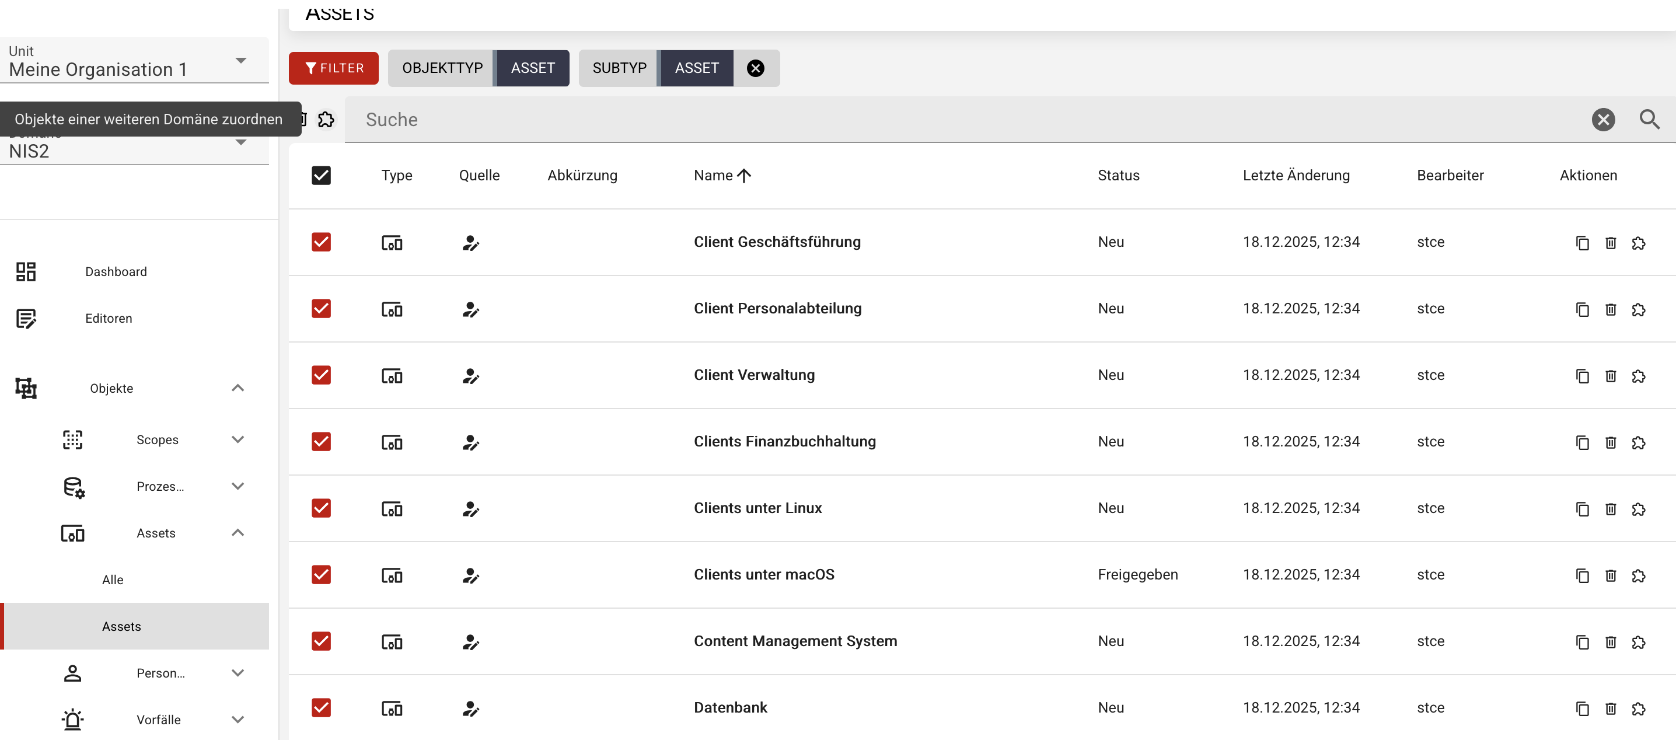The image size is (1676, 740).
Task: Deselect Client Geschäftsführung row checkbox
Action: (321, 242)
